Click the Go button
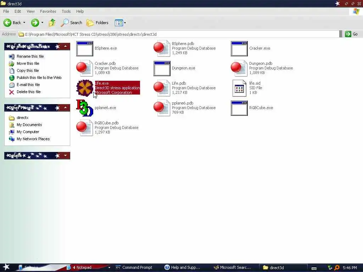The width and height of the screenshot is (363, 272). pyautogui.click(x=351, y=34)
